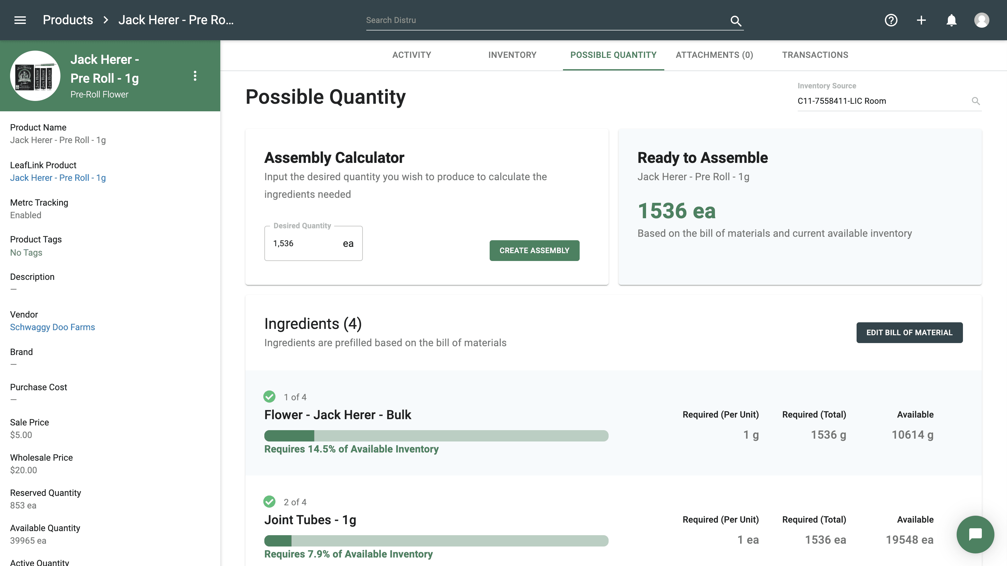Click the Create Assembly button
This screenshot has height=566, width=1007.
pos(534,250)
